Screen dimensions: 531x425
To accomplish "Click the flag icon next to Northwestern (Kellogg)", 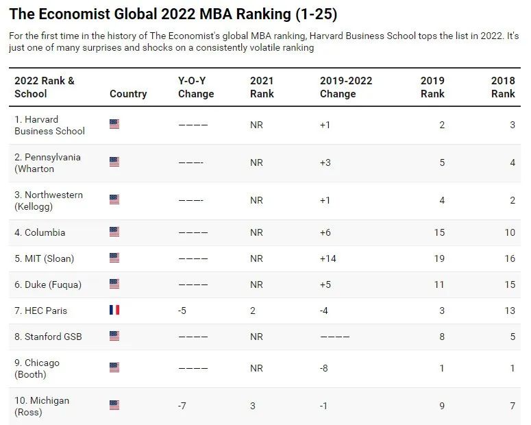I will [114, 200].
